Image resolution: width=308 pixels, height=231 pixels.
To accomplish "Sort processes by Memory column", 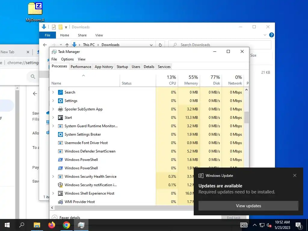I will [189, 80].
